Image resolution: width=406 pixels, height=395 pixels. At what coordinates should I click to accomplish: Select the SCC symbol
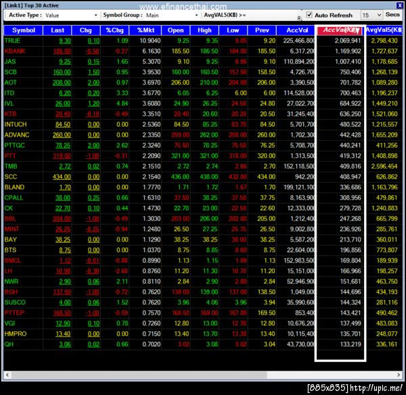click(11, 177)
